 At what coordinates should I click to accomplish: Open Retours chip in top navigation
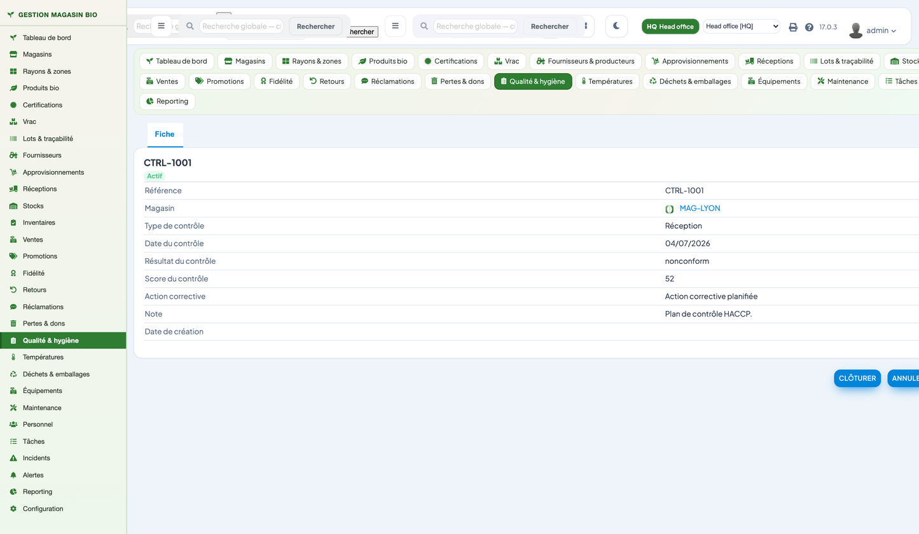327,81
